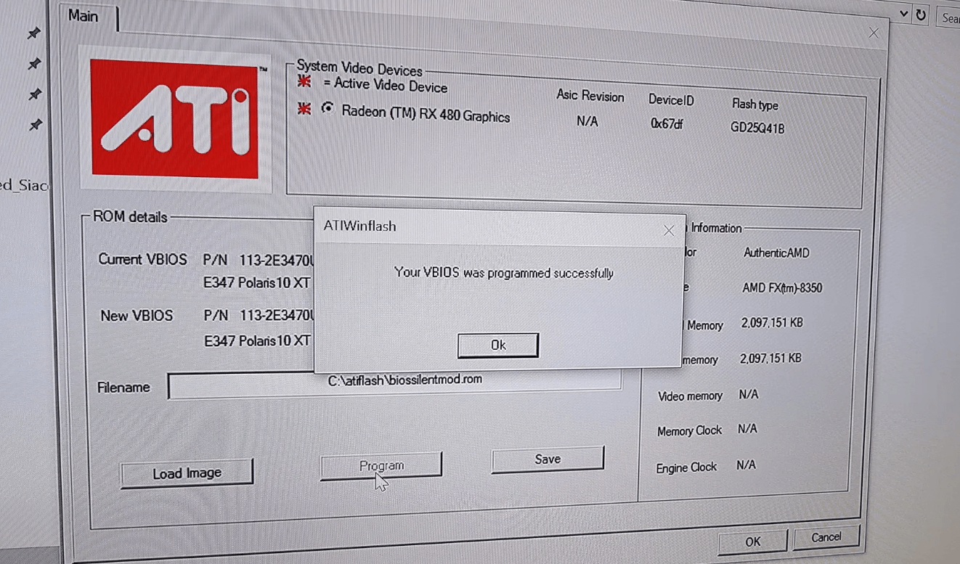Click the Cancel button at window bottom
Image resolution: width=960 pixels, height=564 pixels.
(x=826, y=537)
